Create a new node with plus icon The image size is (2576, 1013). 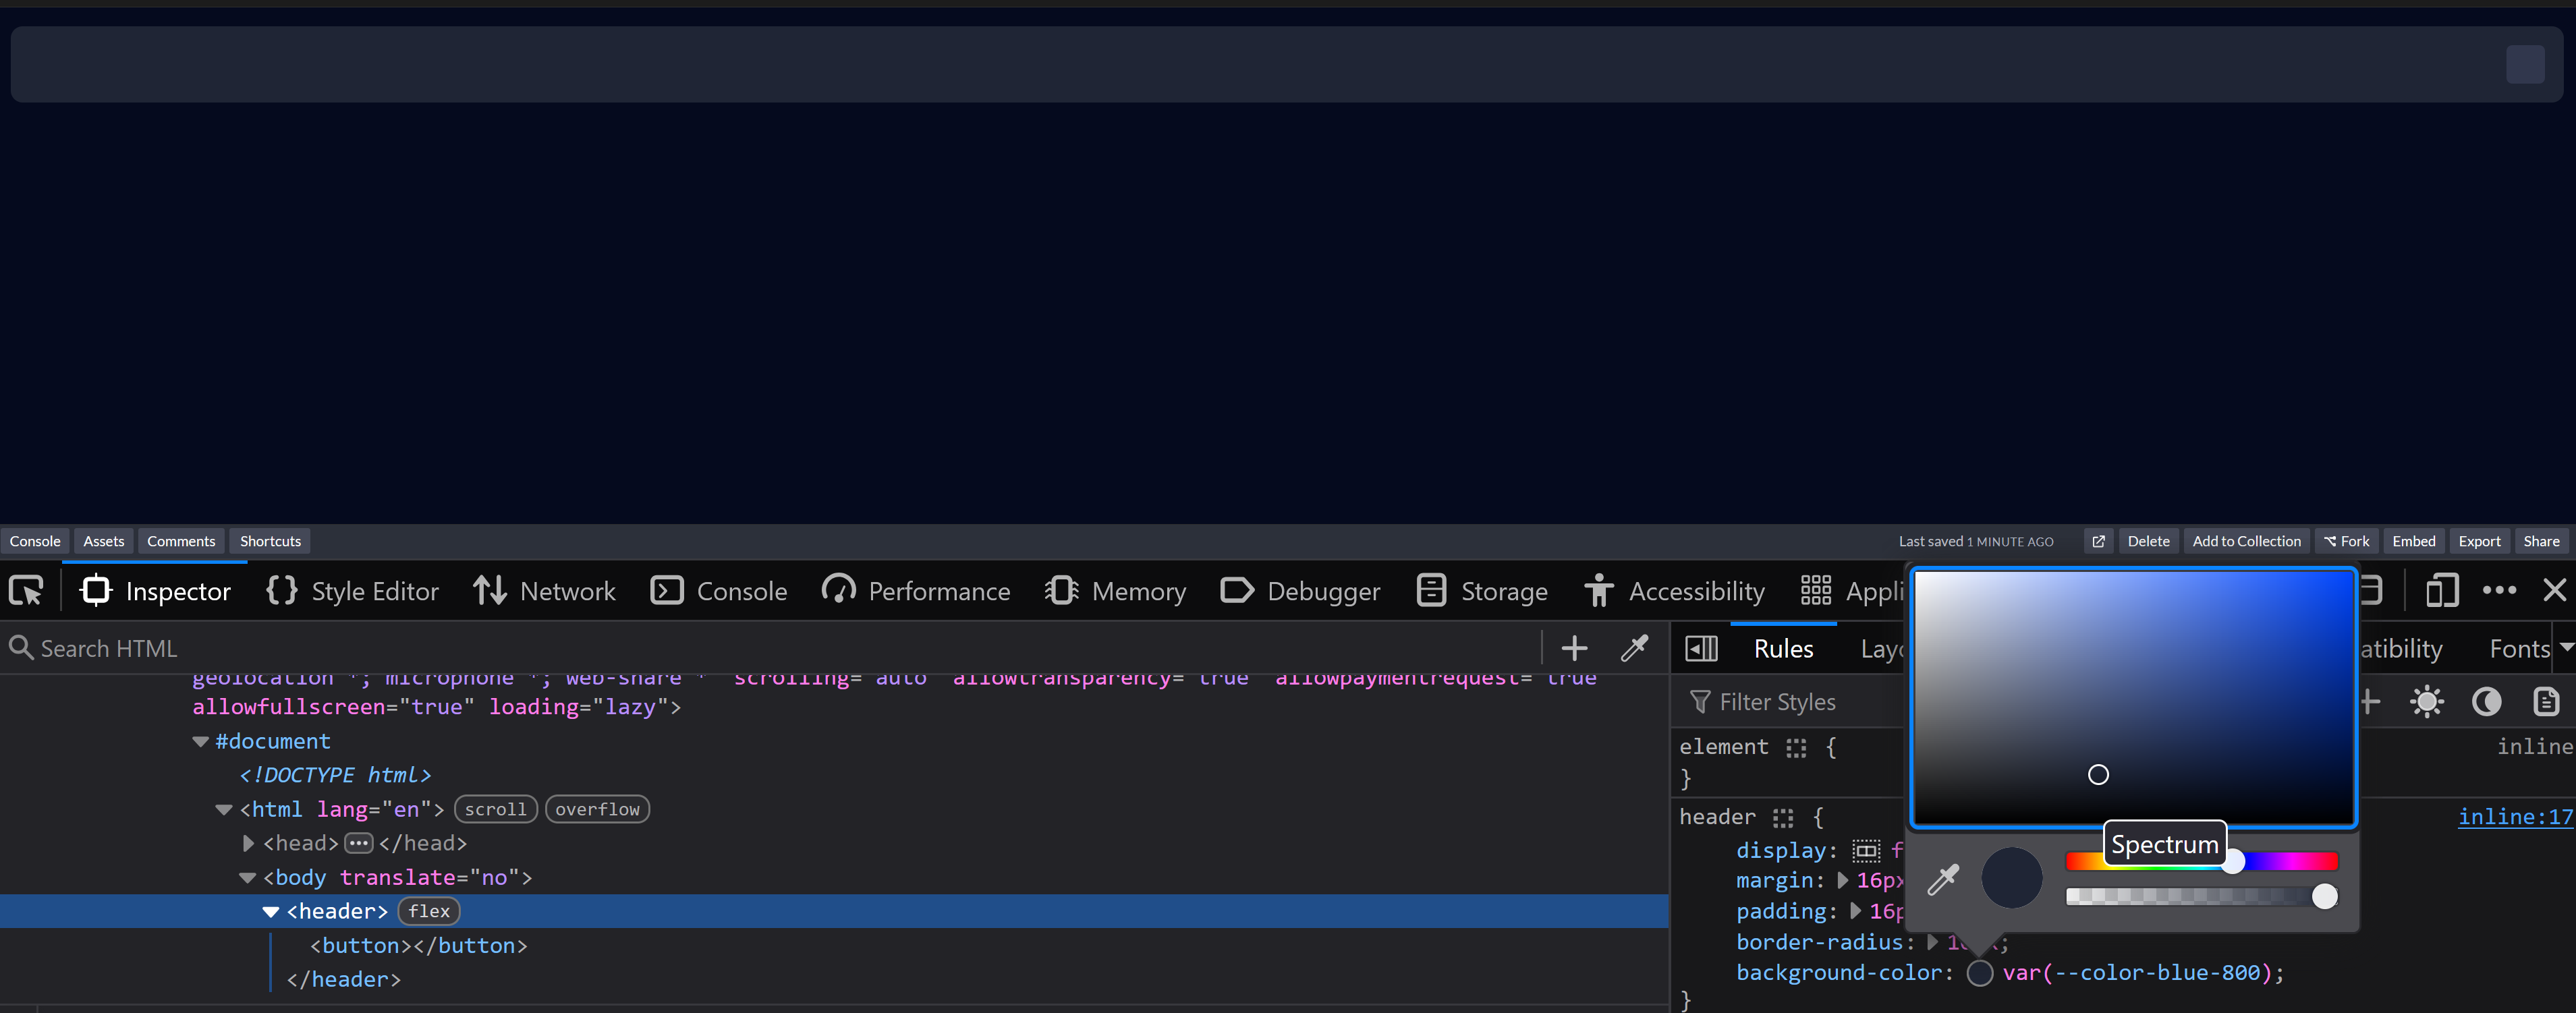1574,648
